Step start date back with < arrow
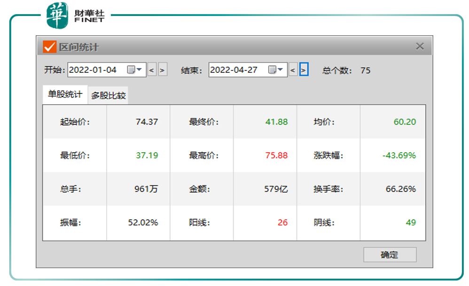This screenshot has width=469, height=286. point(152,70)
